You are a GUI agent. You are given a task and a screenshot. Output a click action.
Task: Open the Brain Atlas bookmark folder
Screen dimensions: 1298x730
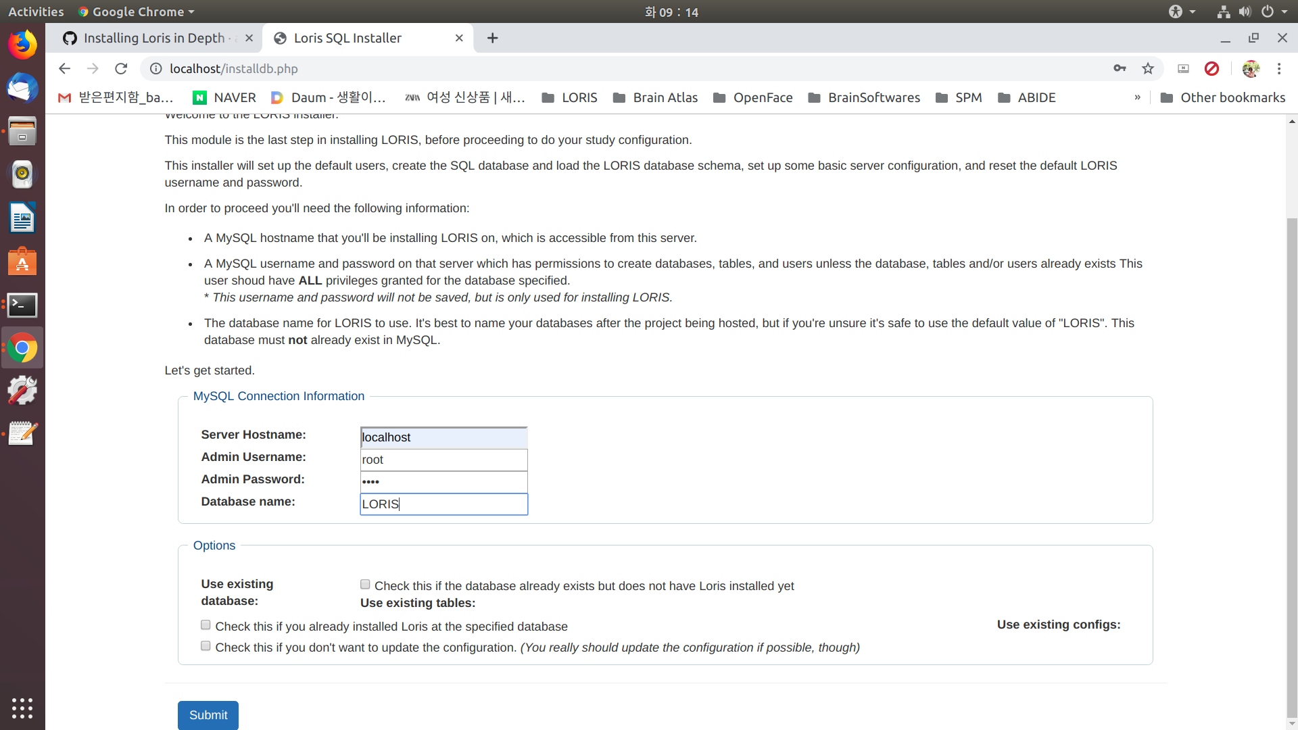(x=656, y=97)
